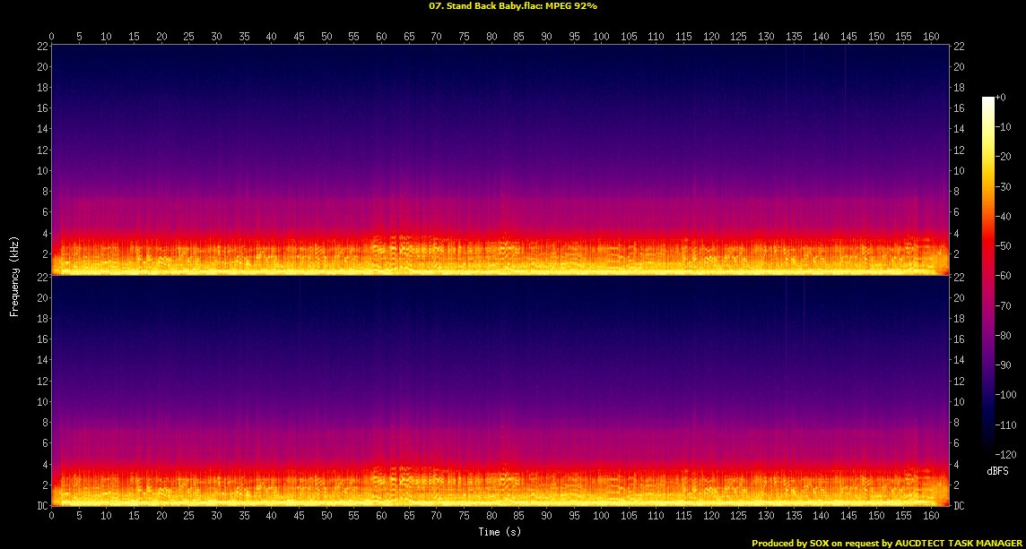Viewport: 1026px width, 549px height.
Task: Click the 16 kHz tick on the lower channel's right axis
Action: coord(960,340)
